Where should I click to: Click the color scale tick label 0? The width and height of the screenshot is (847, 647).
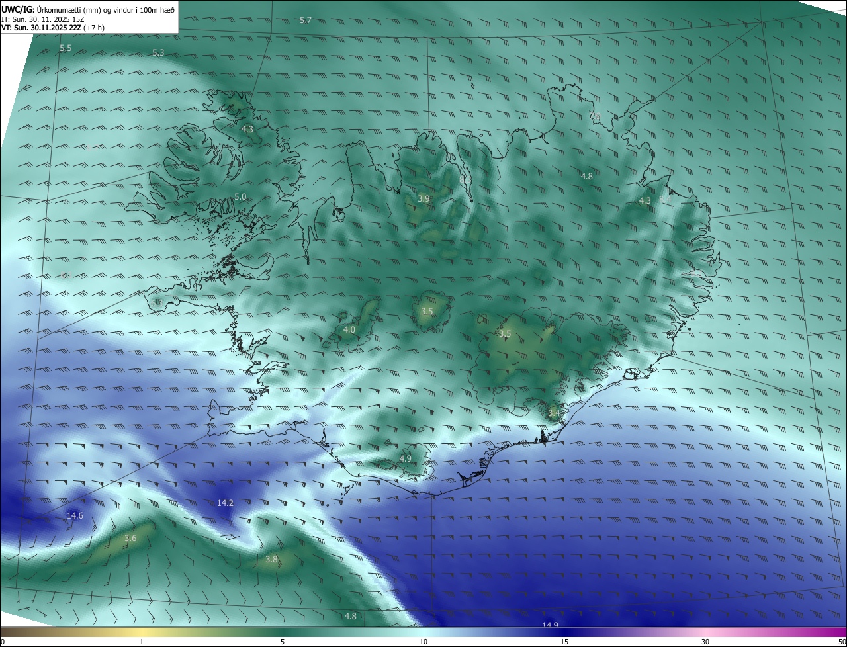pyautogui.click(x=3, y=642)
